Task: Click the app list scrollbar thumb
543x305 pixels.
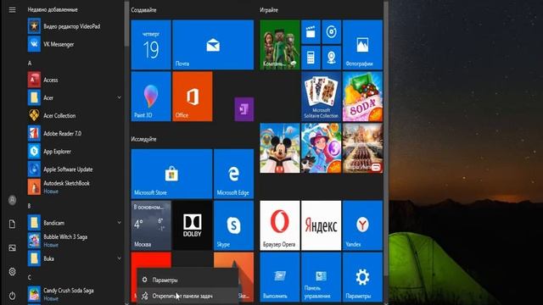Action: [126, 24]
